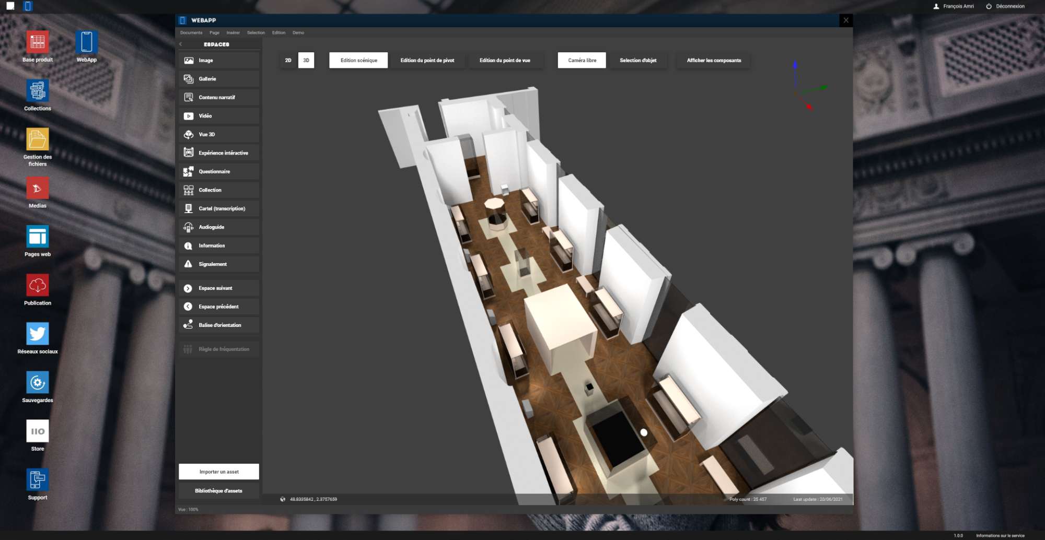Select the Audioguide item icon
The image size is (1045, 540).
tap(189, 227)
